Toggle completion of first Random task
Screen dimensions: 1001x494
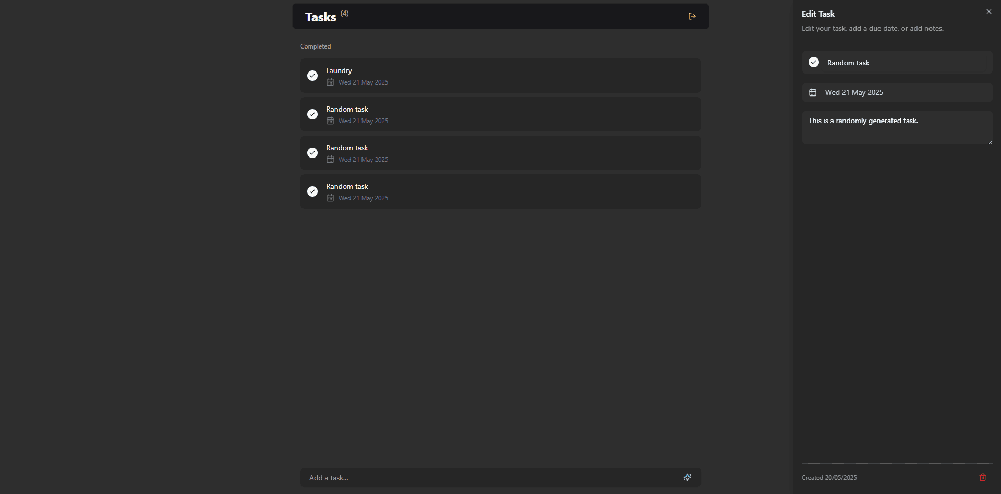(312, 114)
